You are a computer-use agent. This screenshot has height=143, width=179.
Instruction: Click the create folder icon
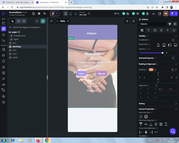coord(37,21)
